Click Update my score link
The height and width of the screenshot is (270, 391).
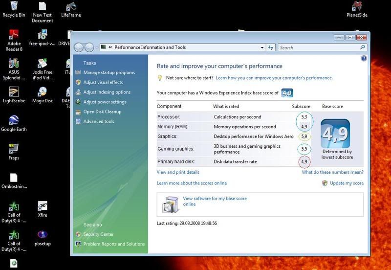pyautogui.click(x=347, y=183)
